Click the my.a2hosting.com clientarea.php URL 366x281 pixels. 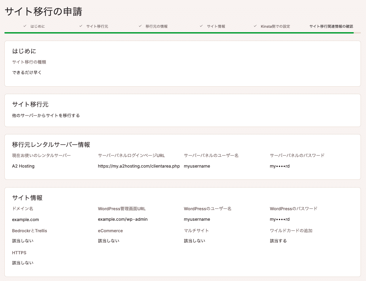pyautogui.click(x=139, y=166)
